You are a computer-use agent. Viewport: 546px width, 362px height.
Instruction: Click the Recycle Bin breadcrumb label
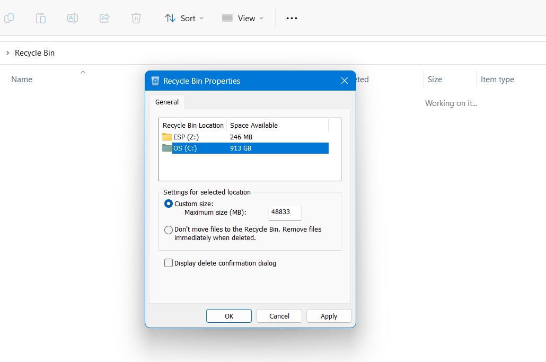35,52
